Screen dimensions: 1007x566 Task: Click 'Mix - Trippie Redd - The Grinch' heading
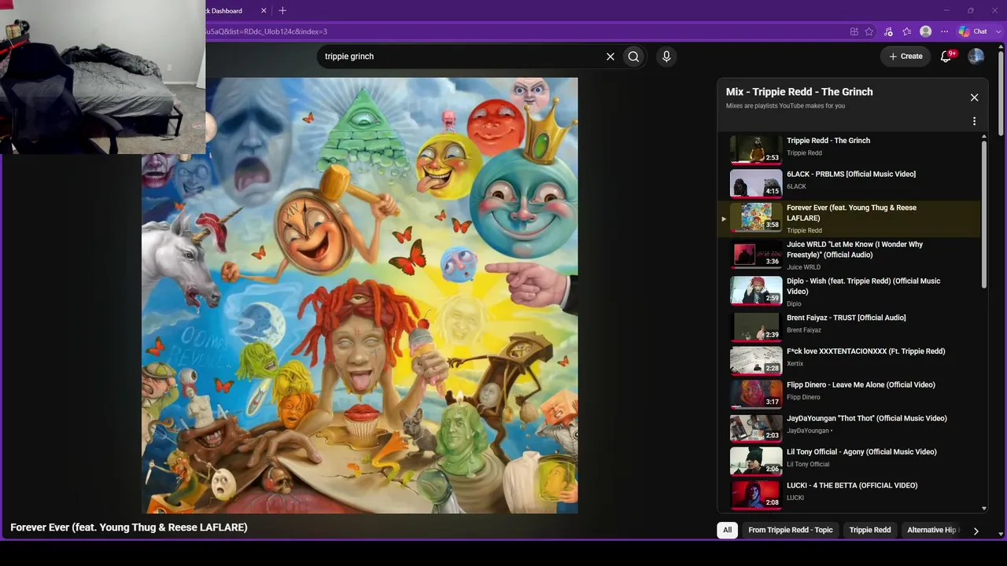(x=799, y=92)
